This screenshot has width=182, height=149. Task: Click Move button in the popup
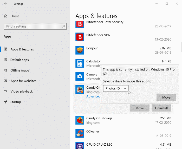pos(166,97)
